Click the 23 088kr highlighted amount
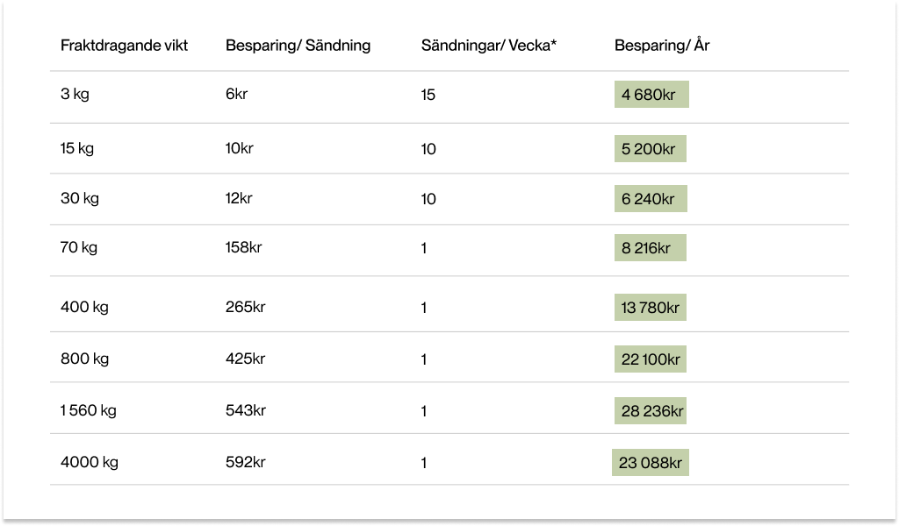 [651, 463]
